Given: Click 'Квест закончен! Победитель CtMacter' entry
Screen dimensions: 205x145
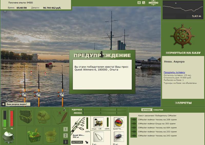Looking at the screenshot, I should 157,115.
